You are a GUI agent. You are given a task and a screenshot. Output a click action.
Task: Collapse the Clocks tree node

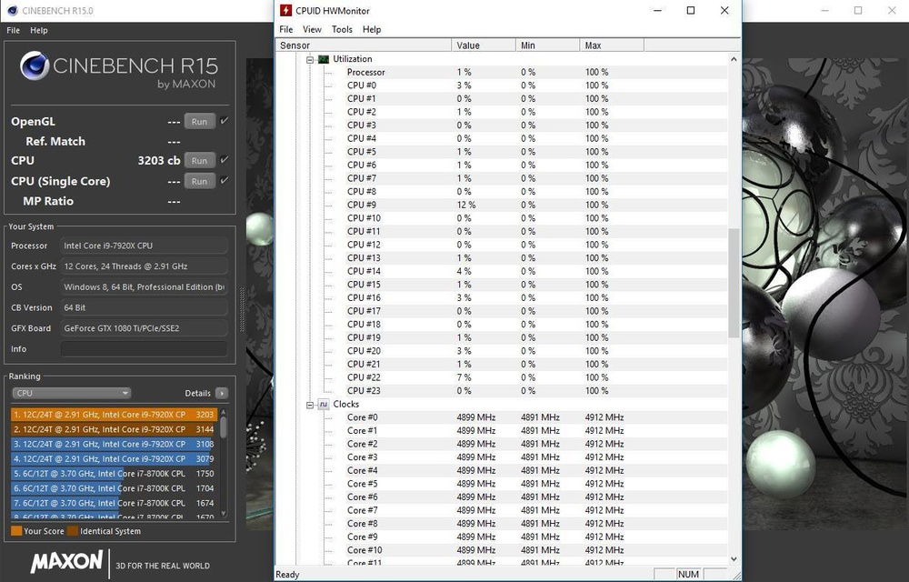pyautogui.click(x=310, y=404)
